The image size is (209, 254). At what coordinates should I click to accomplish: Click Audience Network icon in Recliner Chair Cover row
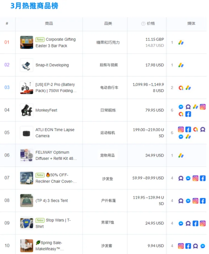click(181, 178)
